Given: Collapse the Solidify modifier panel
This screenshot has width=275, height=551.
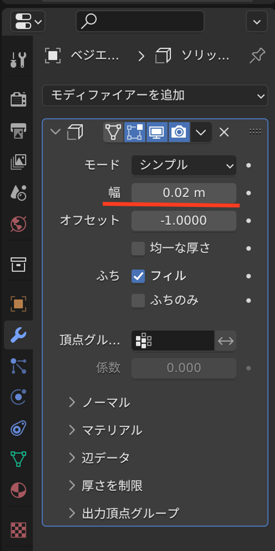Looking at the screenshot, I should (x=55, y=132).
